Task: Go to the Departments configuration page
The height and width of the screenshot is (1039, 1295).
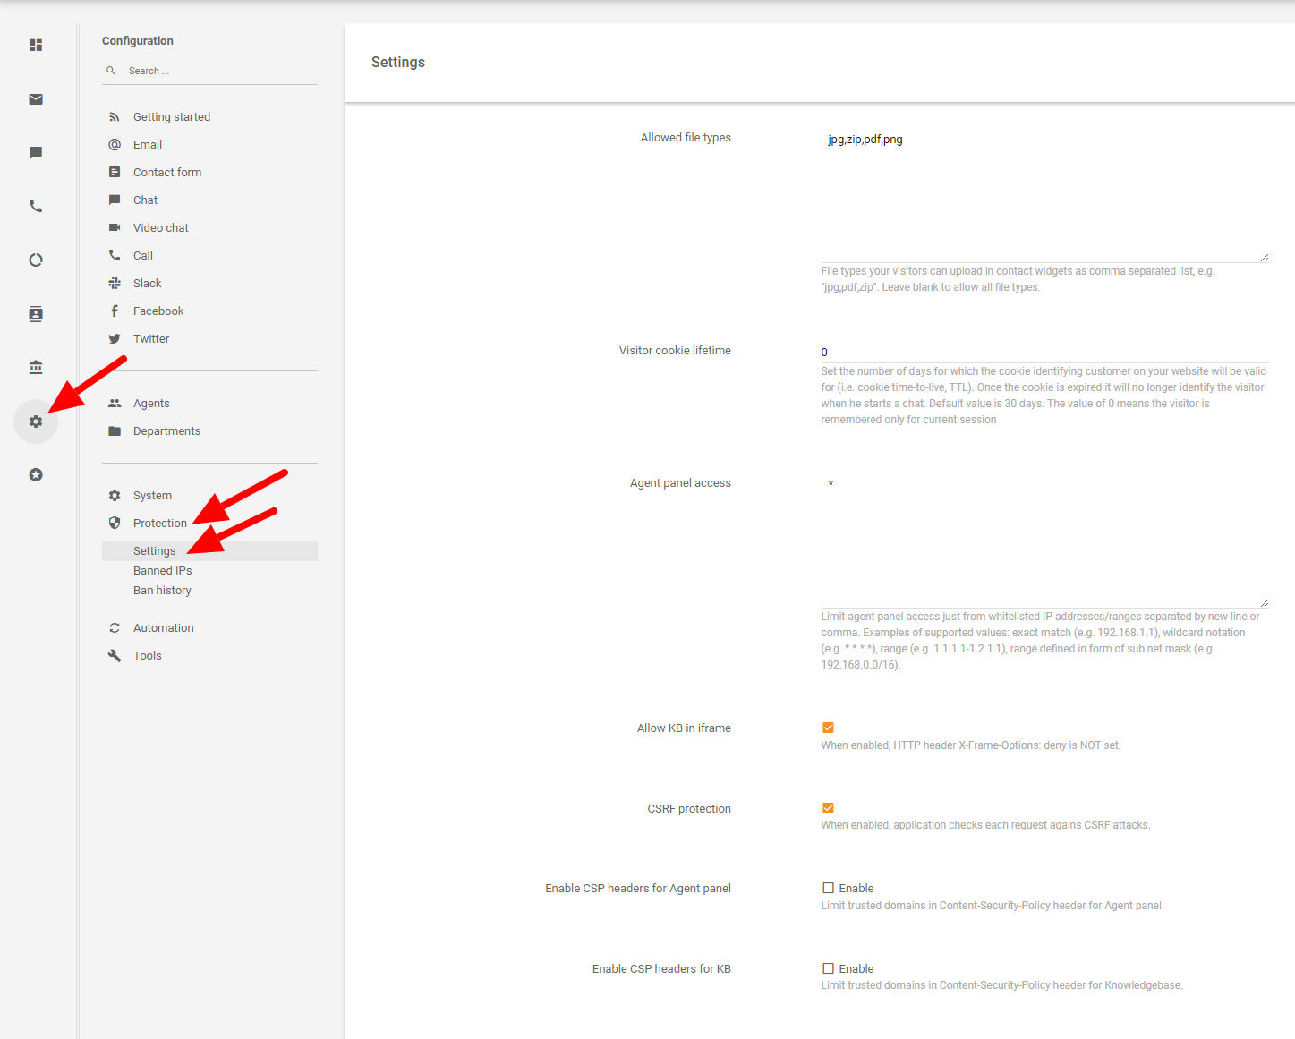Action: point(166,431)
